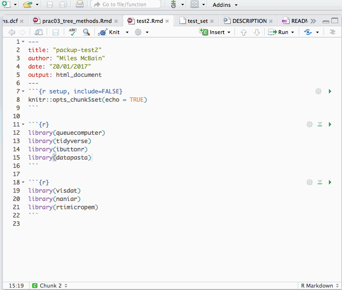Screen dimensions: 342x290
Task: Click the publish icon
Action: pyautogui.click(x=308, y=32)
